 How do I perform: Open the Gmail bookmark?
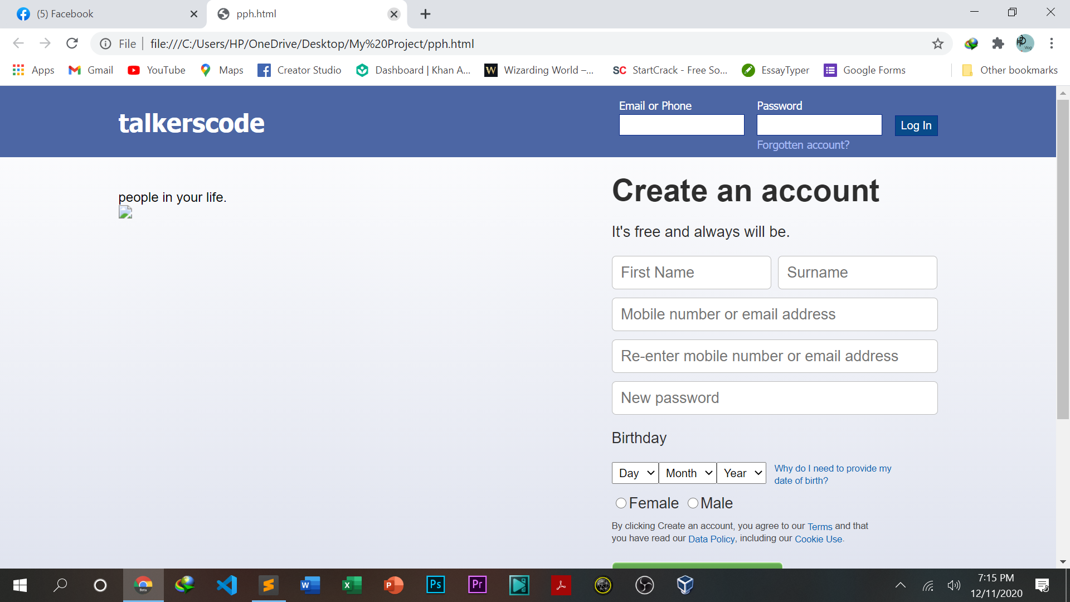[x=90, y=70]
